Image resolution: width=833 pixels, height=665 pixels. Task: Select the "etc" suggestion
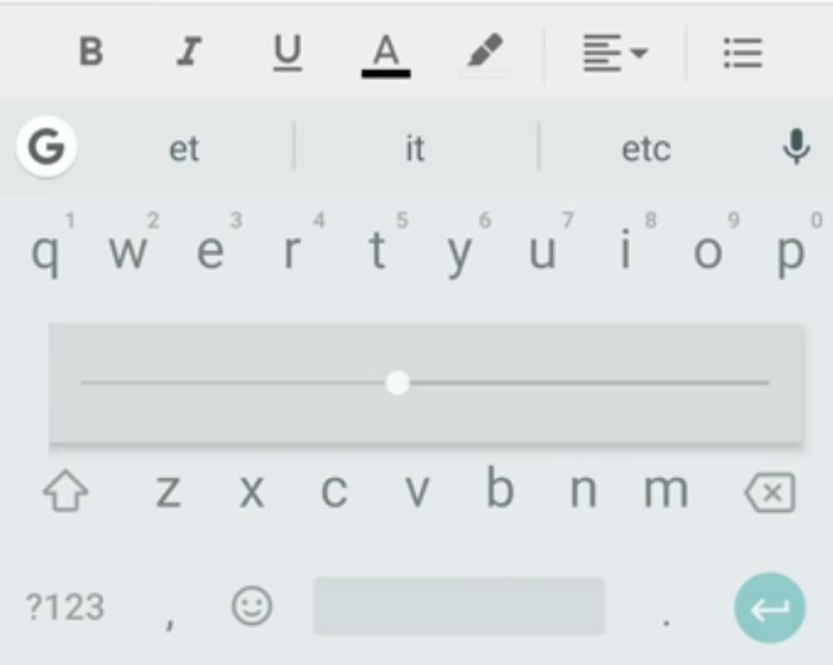646,149
